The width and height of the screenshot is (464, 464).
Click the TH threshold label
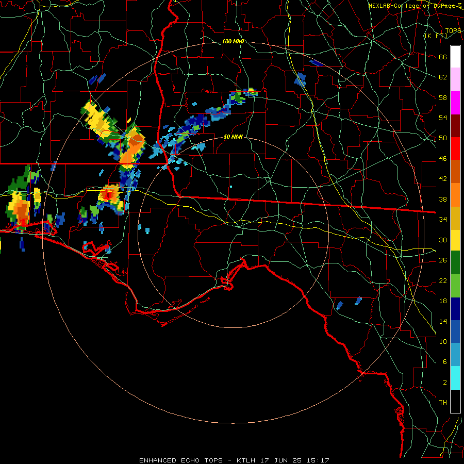(443, 403)
